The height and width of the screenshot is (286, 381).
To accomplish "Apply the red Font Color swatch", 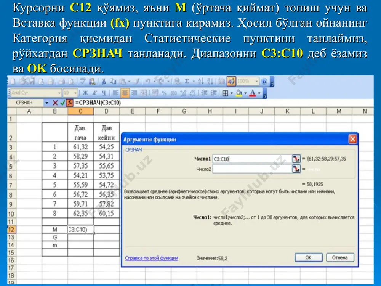I will [x=253, y=93].
